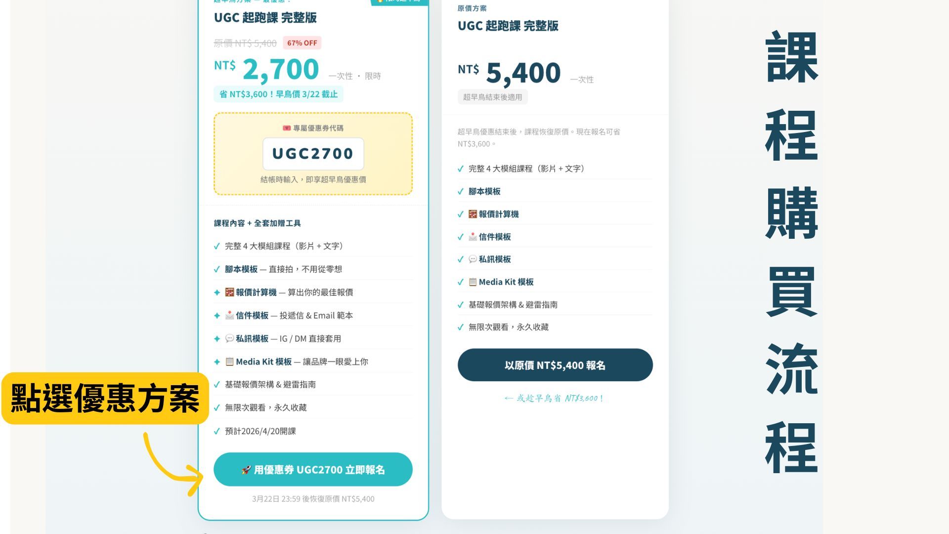
Task: Click the clipboard icon beside Media Kit 模板 — 讓品牌
Action: click(229, 362)
